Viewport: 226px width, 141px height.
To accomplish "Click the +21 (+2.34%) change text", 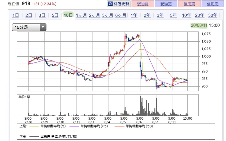I will tap(45, 4).
